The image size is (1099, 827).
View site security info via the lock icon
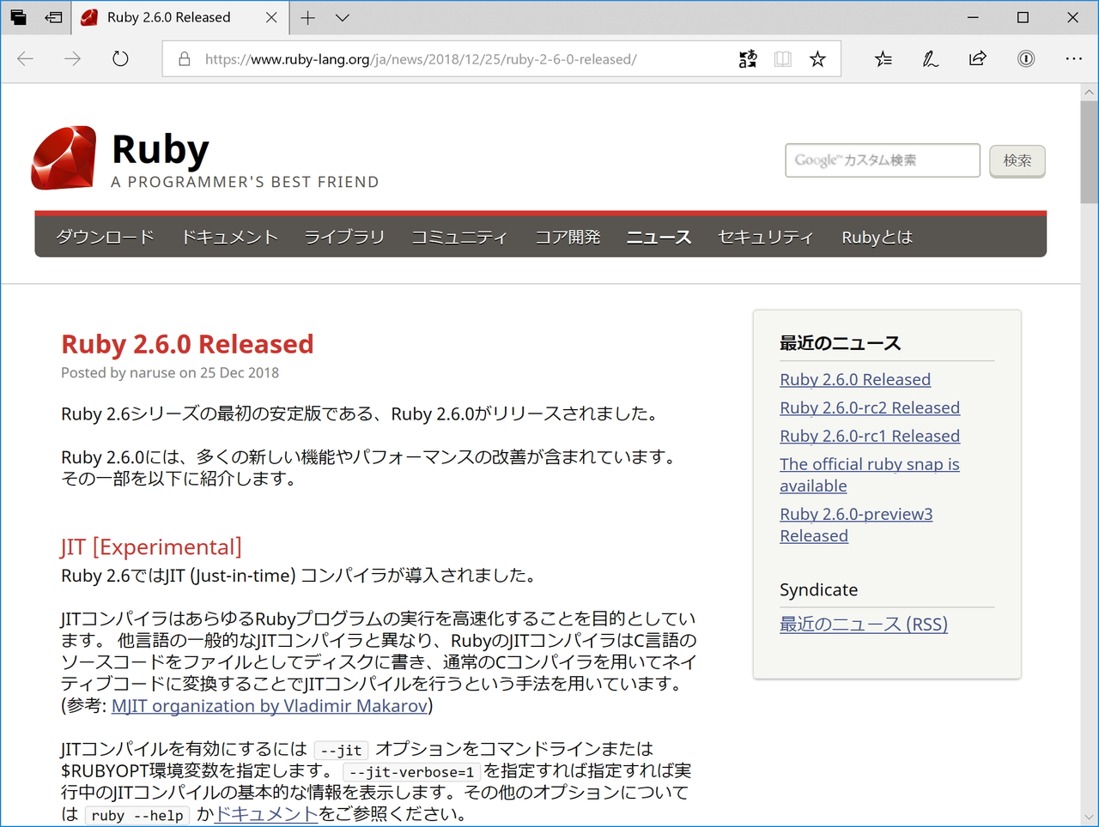coord(183,58)
